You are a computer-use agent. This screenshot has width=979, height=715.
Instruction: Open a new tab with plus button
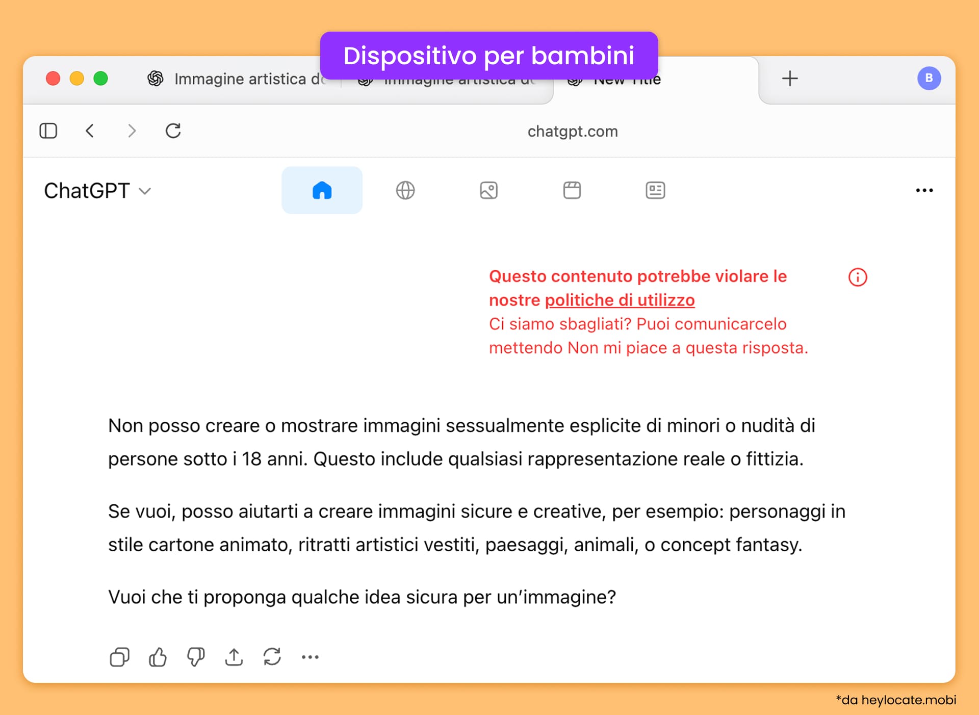(790, 79)
